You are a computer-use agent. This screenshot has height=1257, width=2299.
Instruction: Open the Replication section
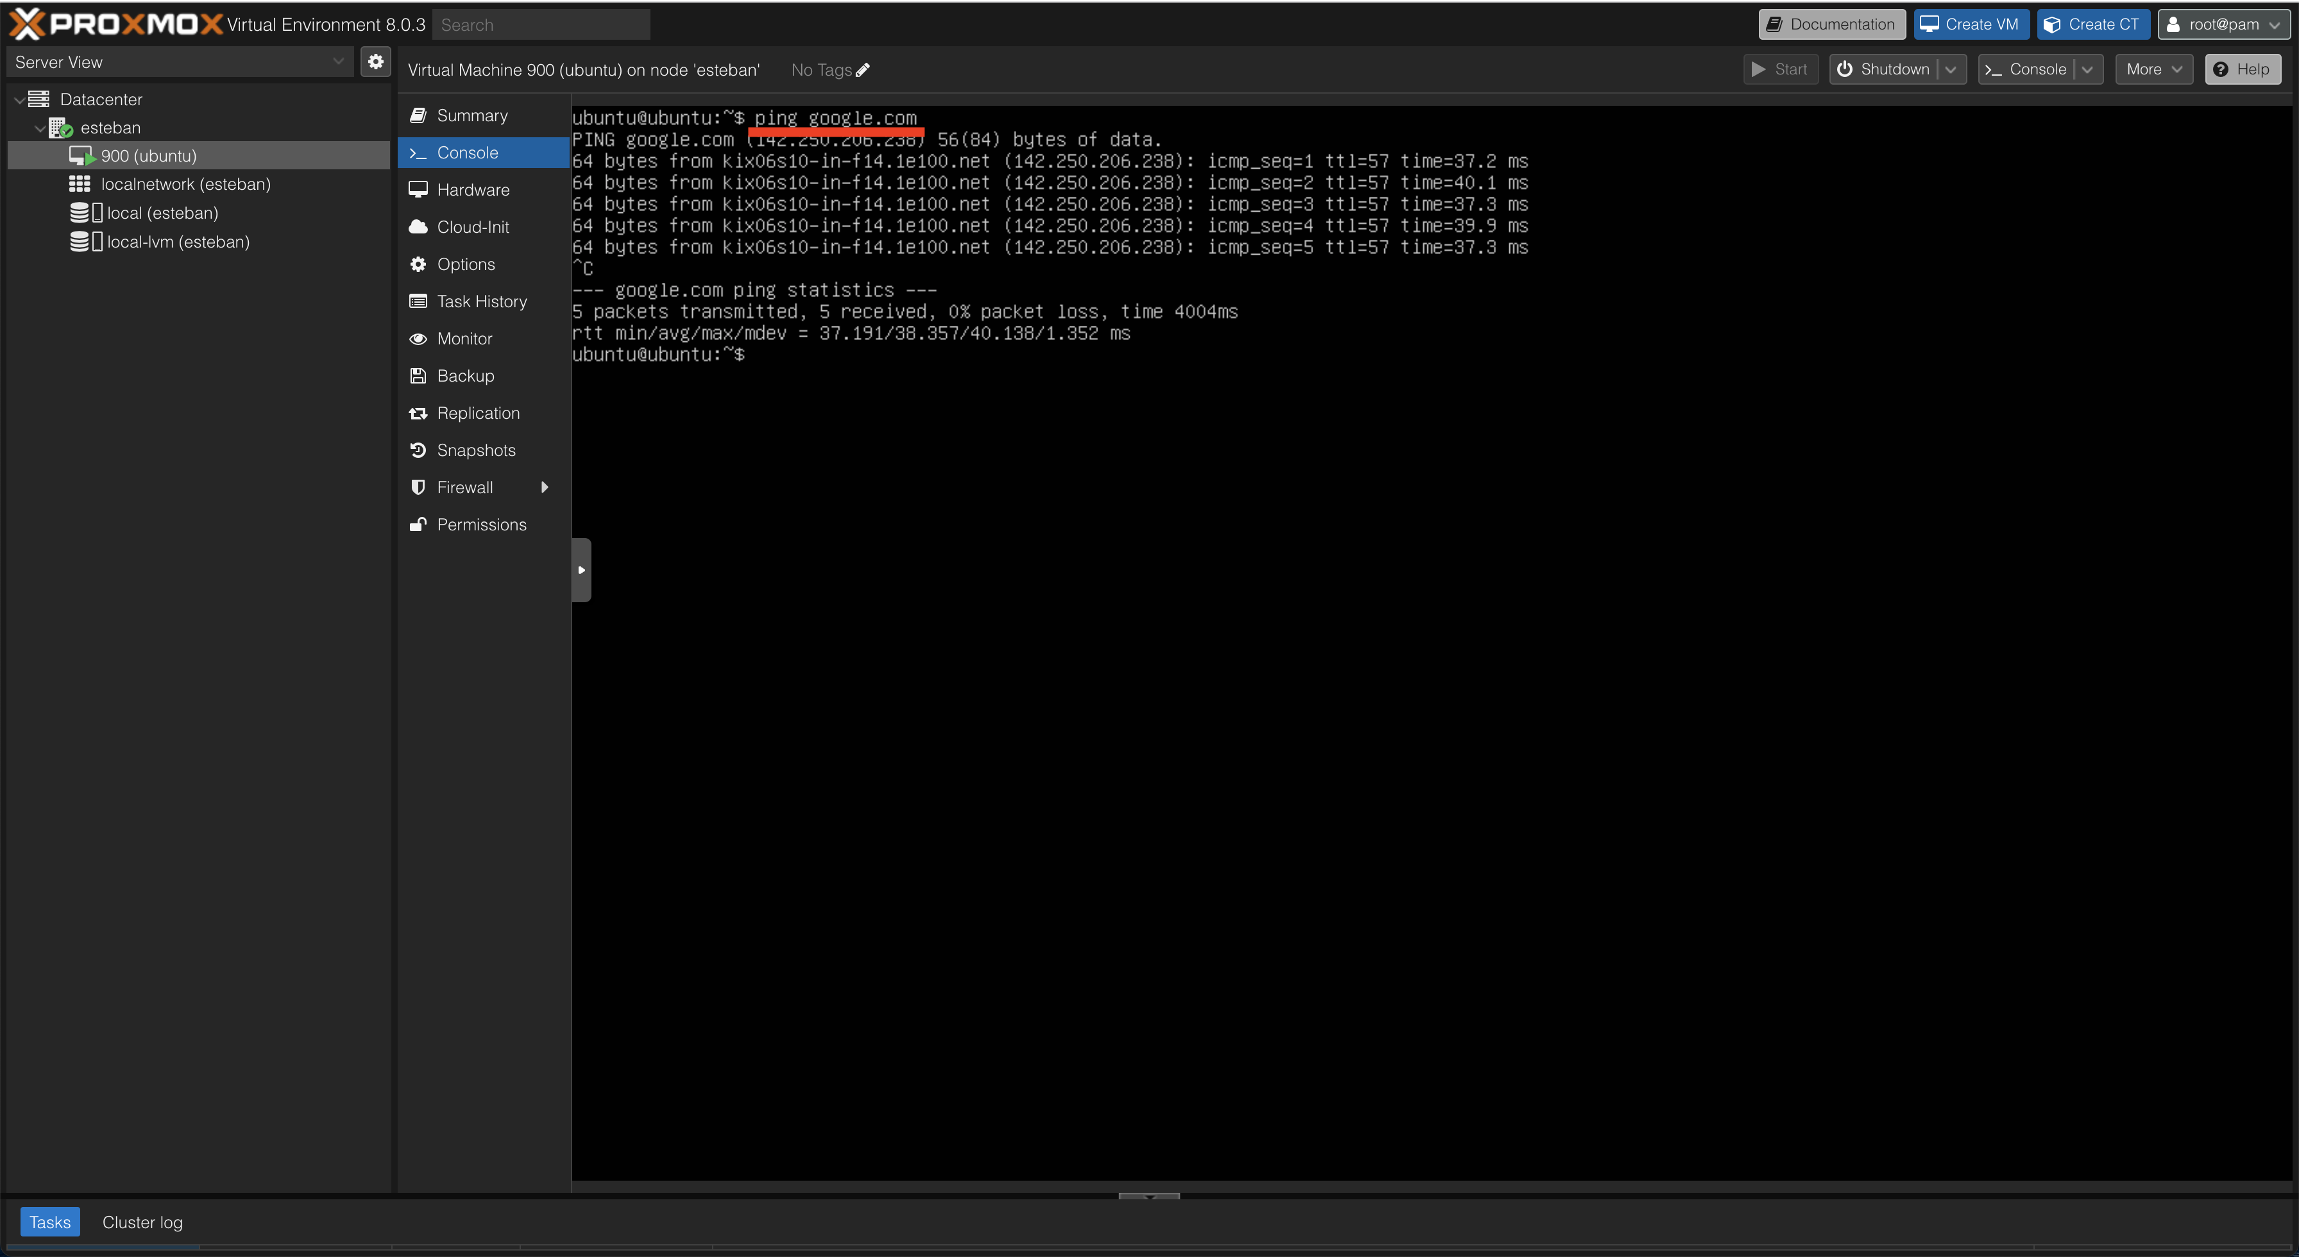[x=483, y=413]
